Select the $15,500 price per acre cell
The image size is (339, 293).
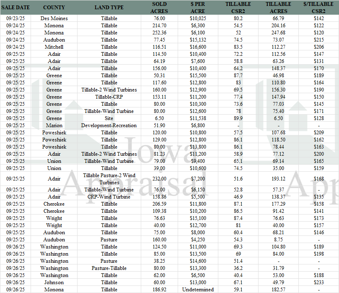pos(198,76)
